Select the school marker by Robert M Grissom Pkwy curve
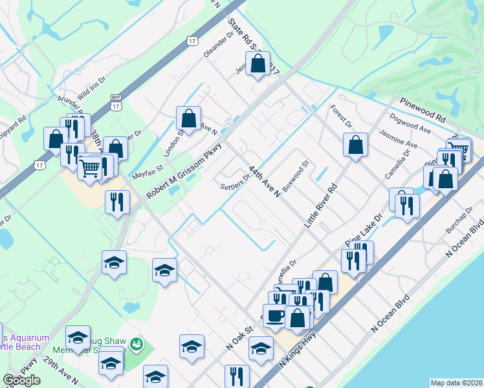 tap(115, 263)
